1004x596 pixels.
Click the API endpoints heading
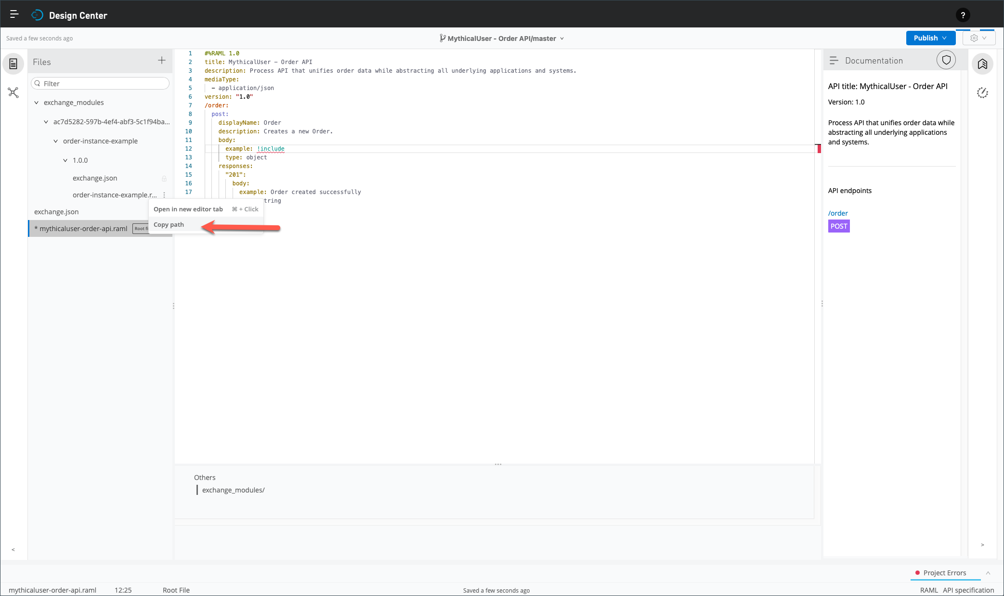[x=849, y=191]
